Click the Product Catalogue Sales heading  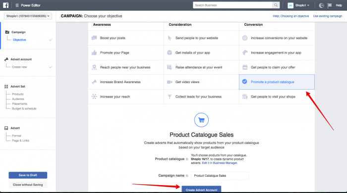coord(201,135)
